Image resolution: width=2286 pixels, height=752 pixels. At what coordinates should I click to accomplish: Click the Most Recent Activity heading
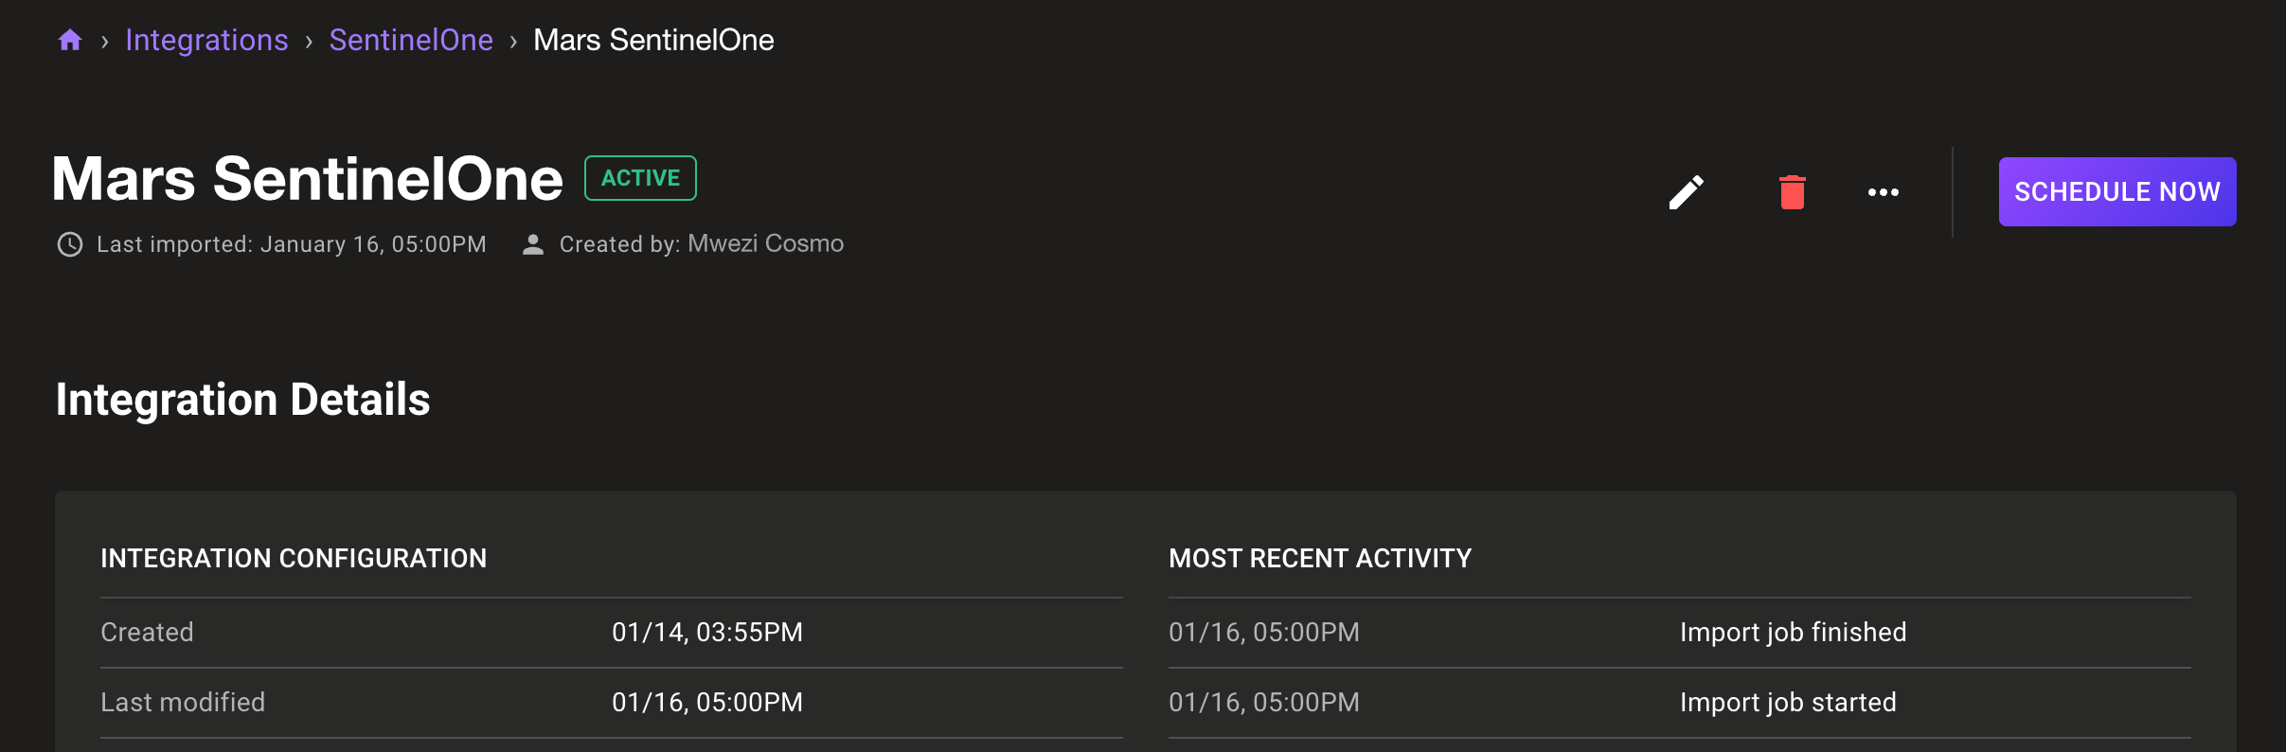point(1320,559)
